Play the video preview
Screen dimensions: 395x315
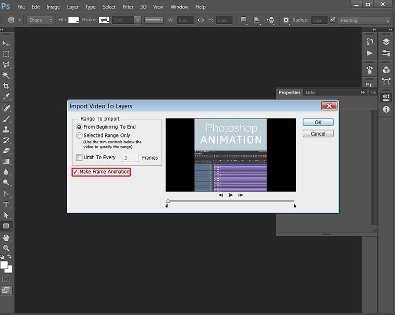pos(231,195)
